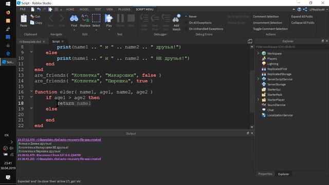Click the Undo arrow in quick toolbar
Image resolution: width=329 pixels, height=185 pixels.
[39, 9]
